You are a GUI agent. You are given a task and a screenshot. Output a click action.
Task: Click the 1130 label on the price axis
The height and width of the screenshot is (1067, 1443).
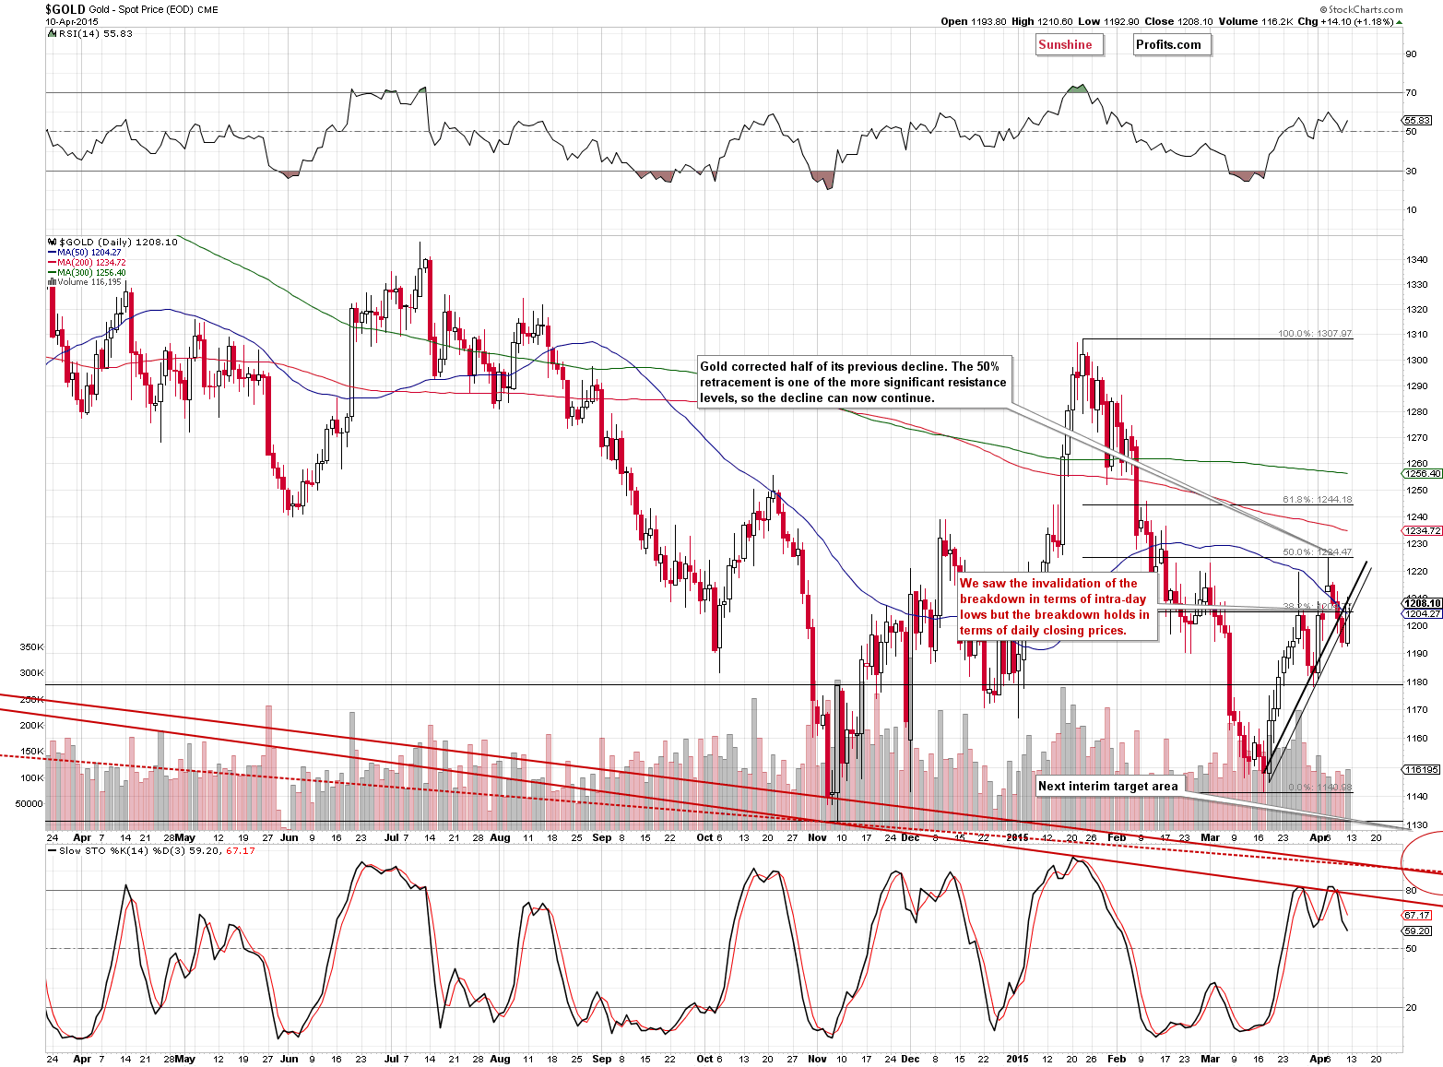1417,825
